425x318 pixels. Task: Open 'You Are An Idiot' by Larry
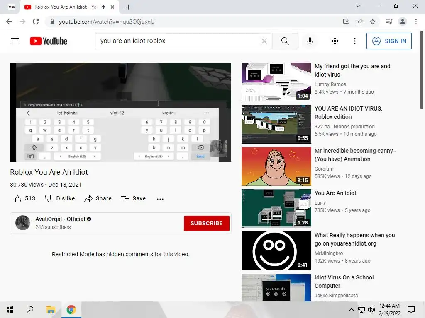[x=335, y=193]
